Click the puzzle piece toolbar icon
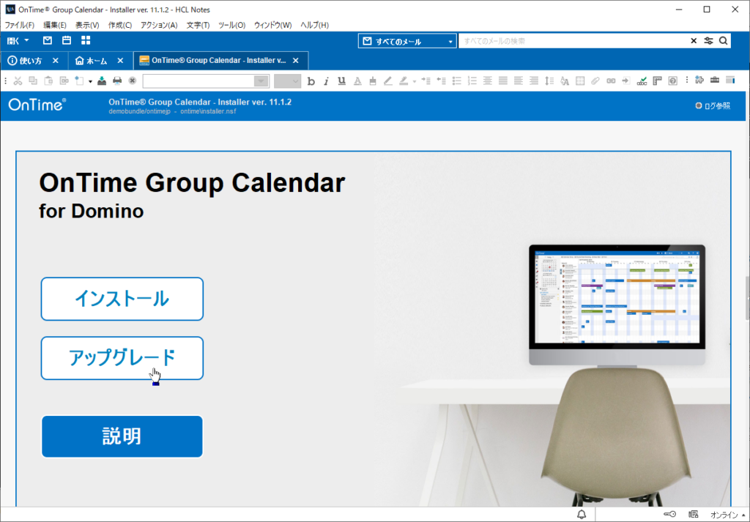The width and height of the screenshot is (750, 522). (699, 80)
